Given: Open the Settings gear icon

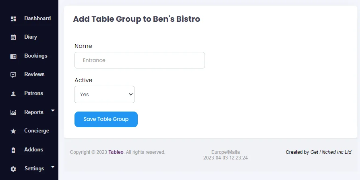Looking at the screenshot, I should 13,169.
